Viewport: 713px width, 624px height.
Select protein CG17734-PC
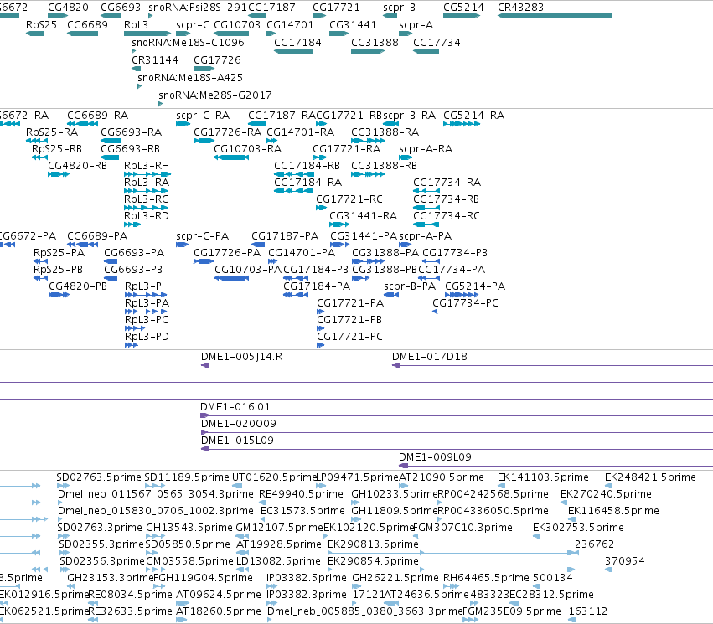point(435,312)
